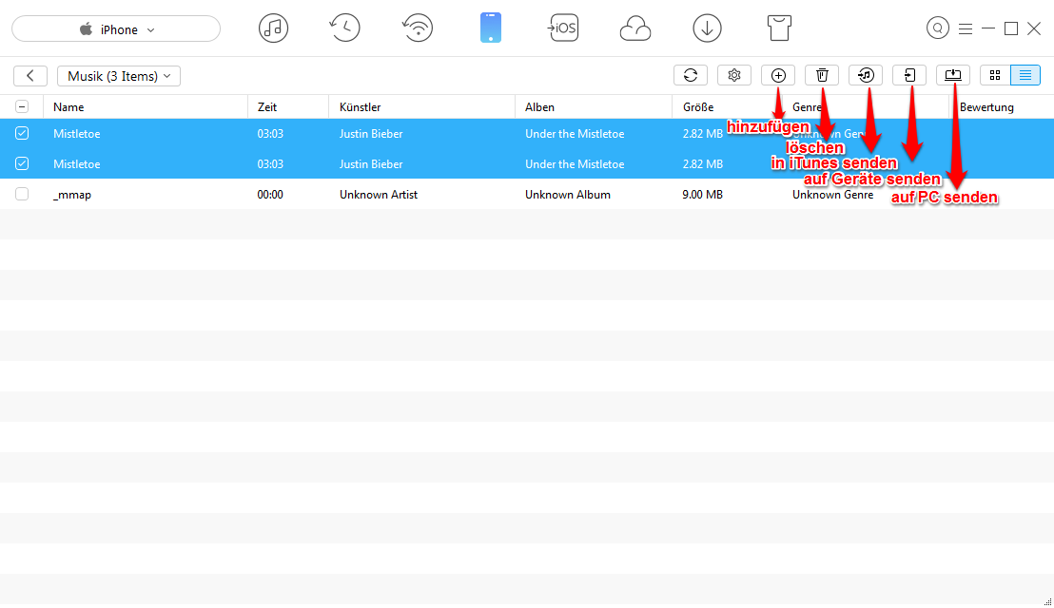The height and width of the screenshot is (608, 1054).
Task: Uncheck the first Mistletoe song
Action: coord(22,133)
